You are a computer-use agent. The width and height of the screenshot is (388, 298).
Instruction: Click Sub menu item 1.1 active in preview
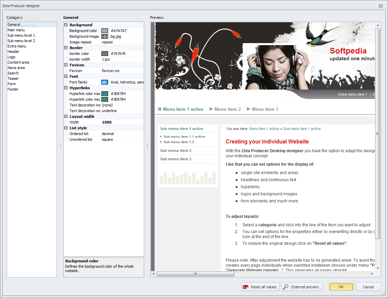(184, 136)
